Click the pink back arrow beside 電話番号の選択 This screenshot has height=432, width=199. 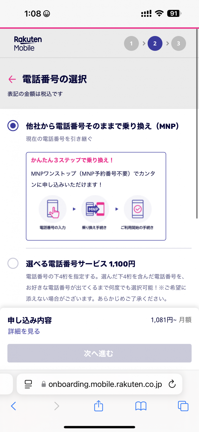tap(12, 80)
